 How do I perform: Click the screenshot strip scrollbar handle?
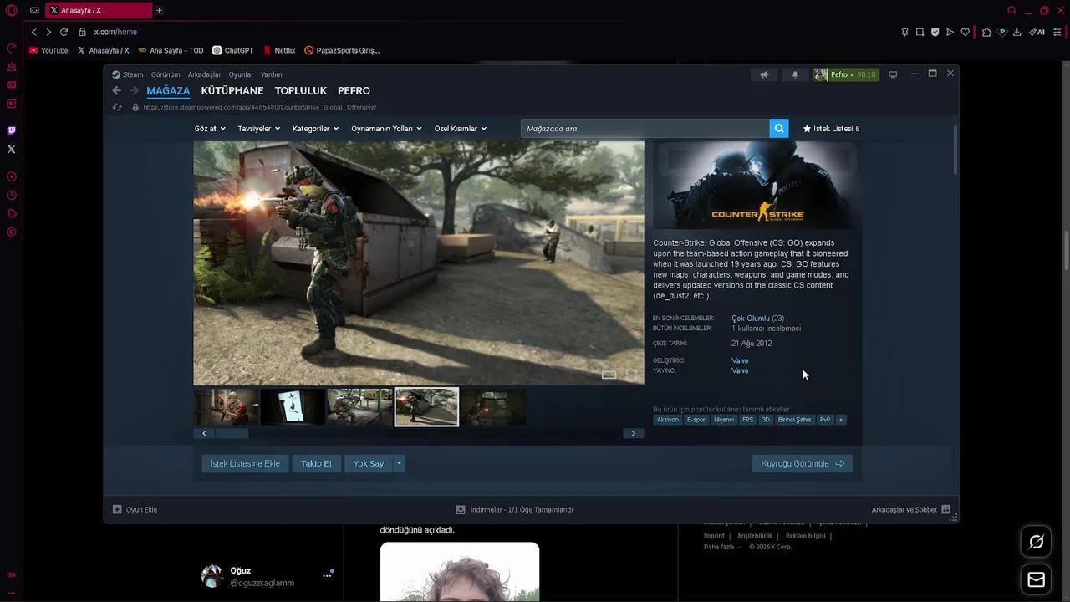232,433
